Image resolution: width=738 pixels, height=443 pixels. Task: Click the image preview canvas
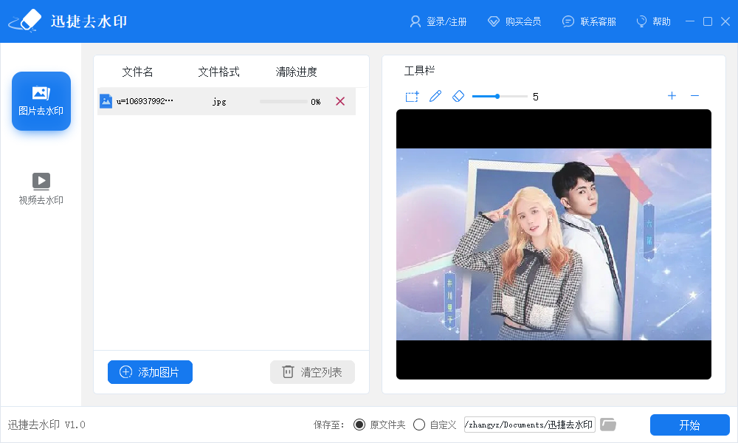tap(553, 244)
